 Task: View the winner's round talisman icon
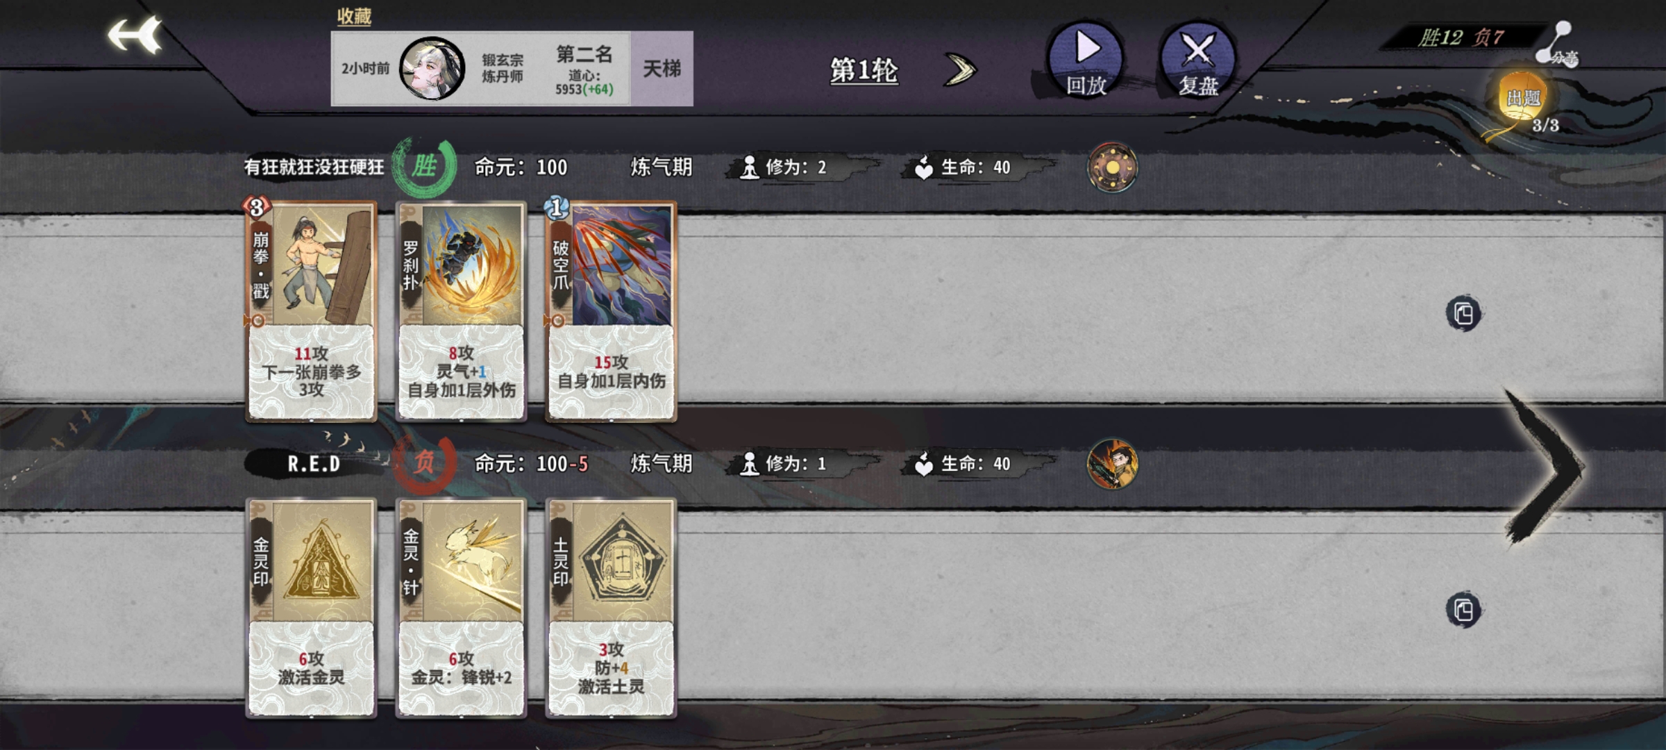click(x=1112, y=167)
